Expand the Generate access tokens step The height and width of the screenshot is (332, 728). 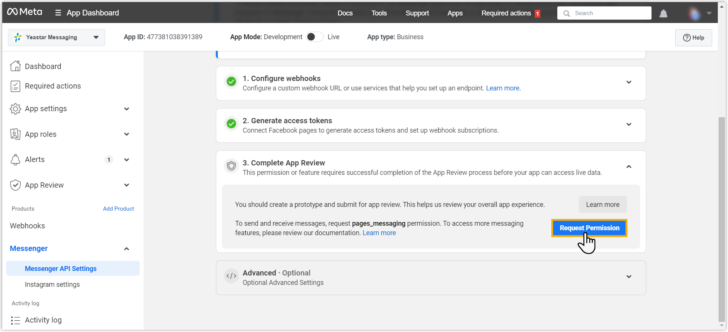pos(629,124)
